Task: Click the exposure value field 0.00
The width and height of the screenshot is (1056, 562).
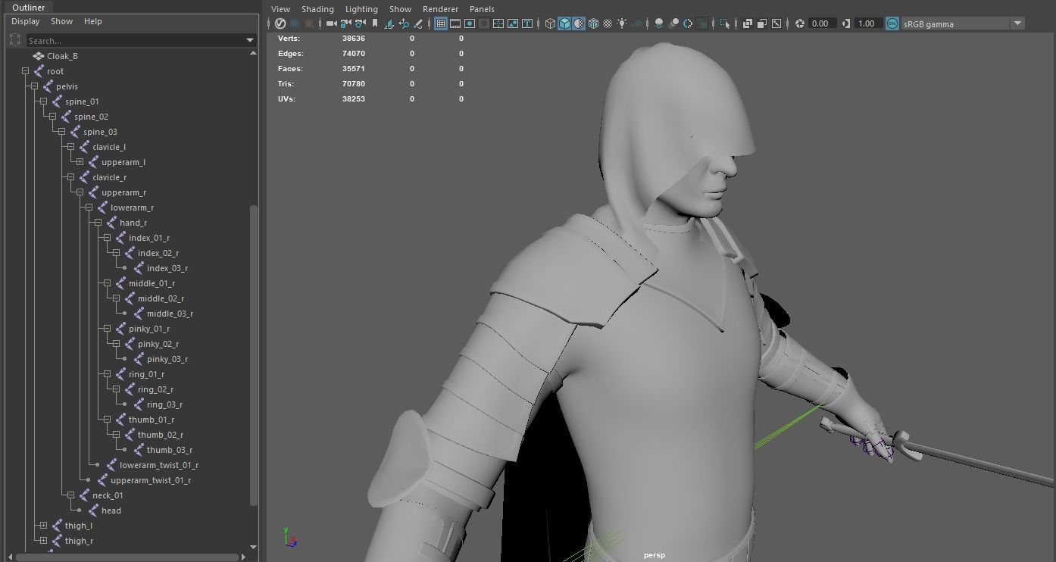Action: [821, 23]
